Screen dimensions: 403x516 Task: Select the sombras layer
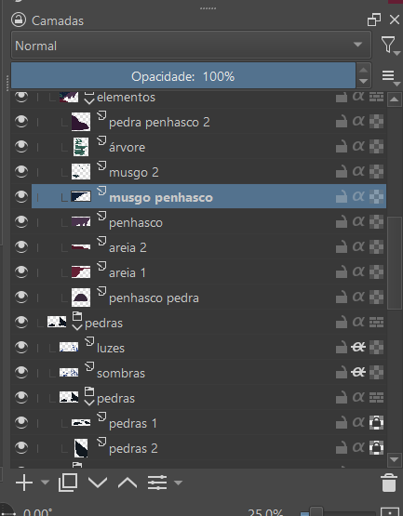208,373
